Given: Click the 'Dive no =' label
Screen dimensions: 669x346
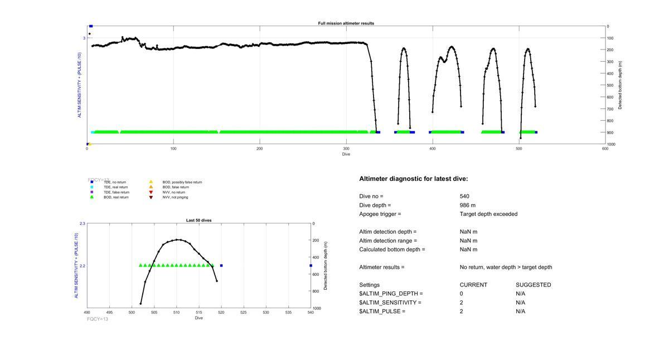Looking at the screenshot, I should click(x=371, y=196).
